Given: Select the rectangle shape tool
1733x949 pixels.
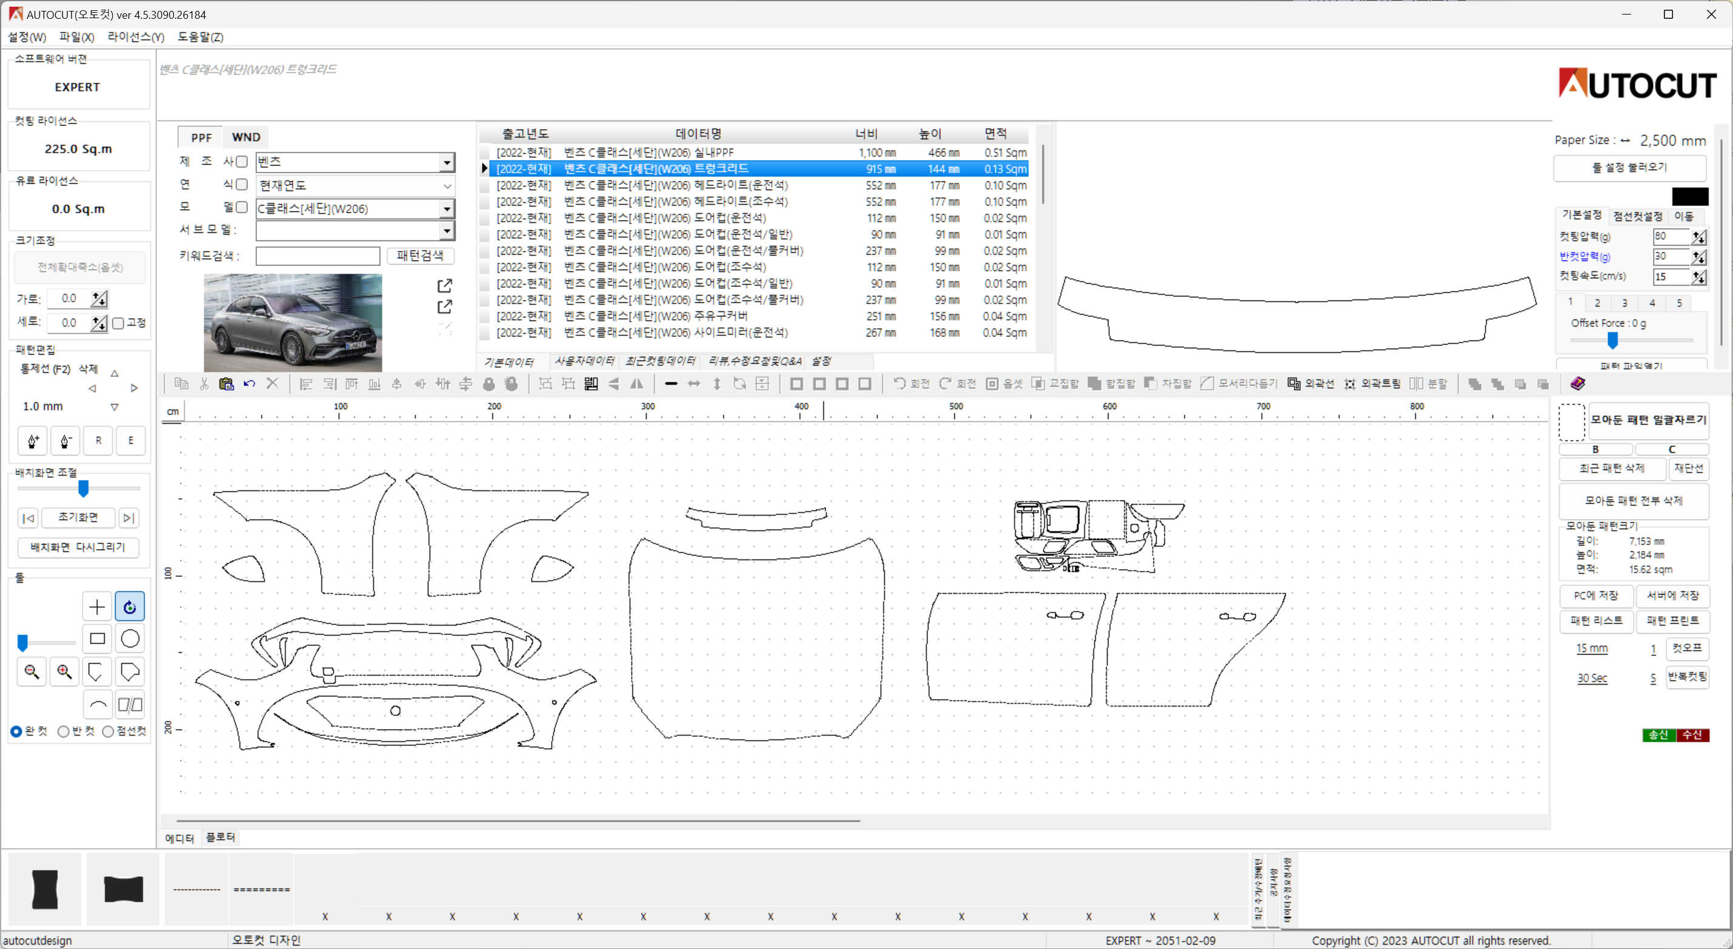Looking at the screenshot, I should tap(97, 638).
